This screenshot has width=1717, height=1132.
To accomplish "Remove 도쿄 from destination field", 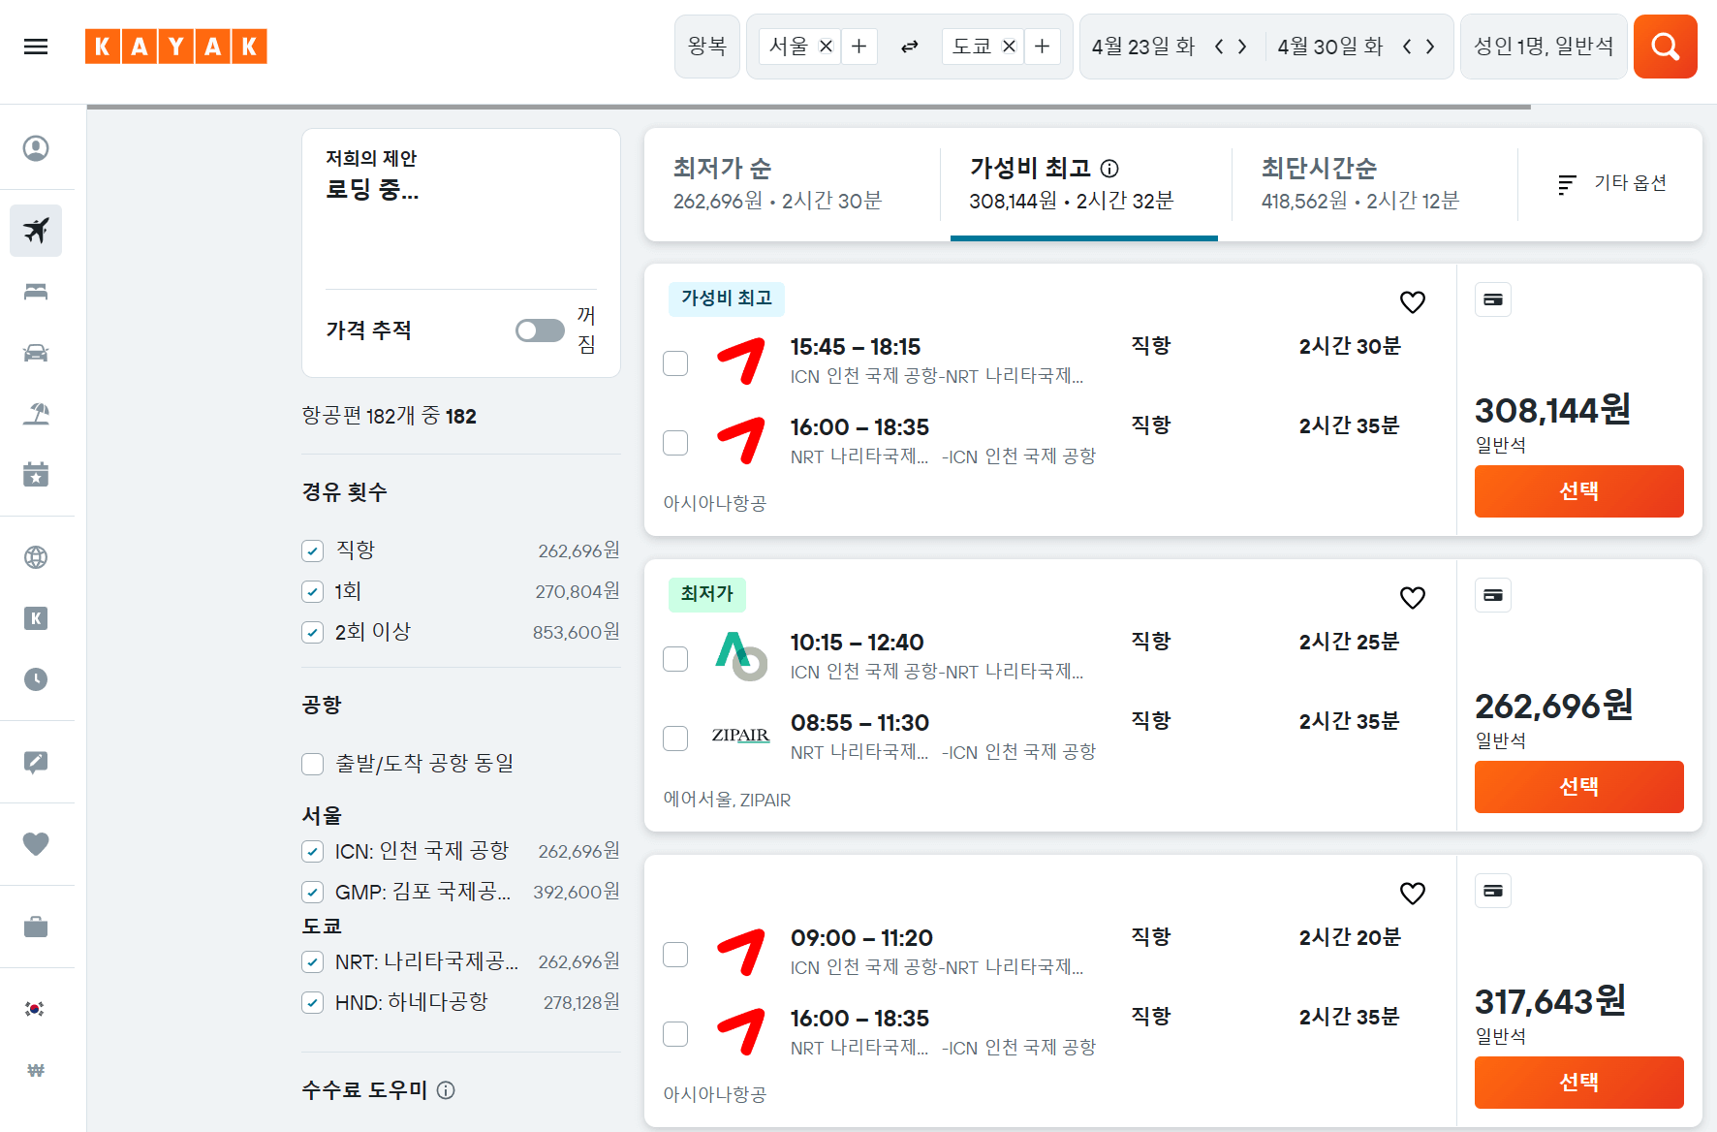I will tap(1009, 47).
